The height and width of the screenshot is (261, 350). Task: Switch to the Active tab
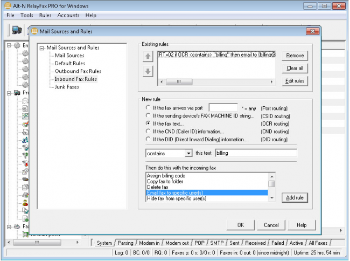coord(296,243)
